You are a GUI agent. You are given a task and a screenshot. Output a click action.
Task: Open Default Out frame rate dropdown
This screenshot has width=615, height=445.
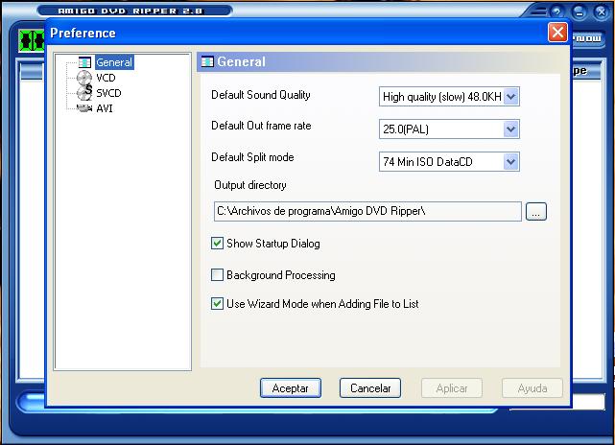510,129
